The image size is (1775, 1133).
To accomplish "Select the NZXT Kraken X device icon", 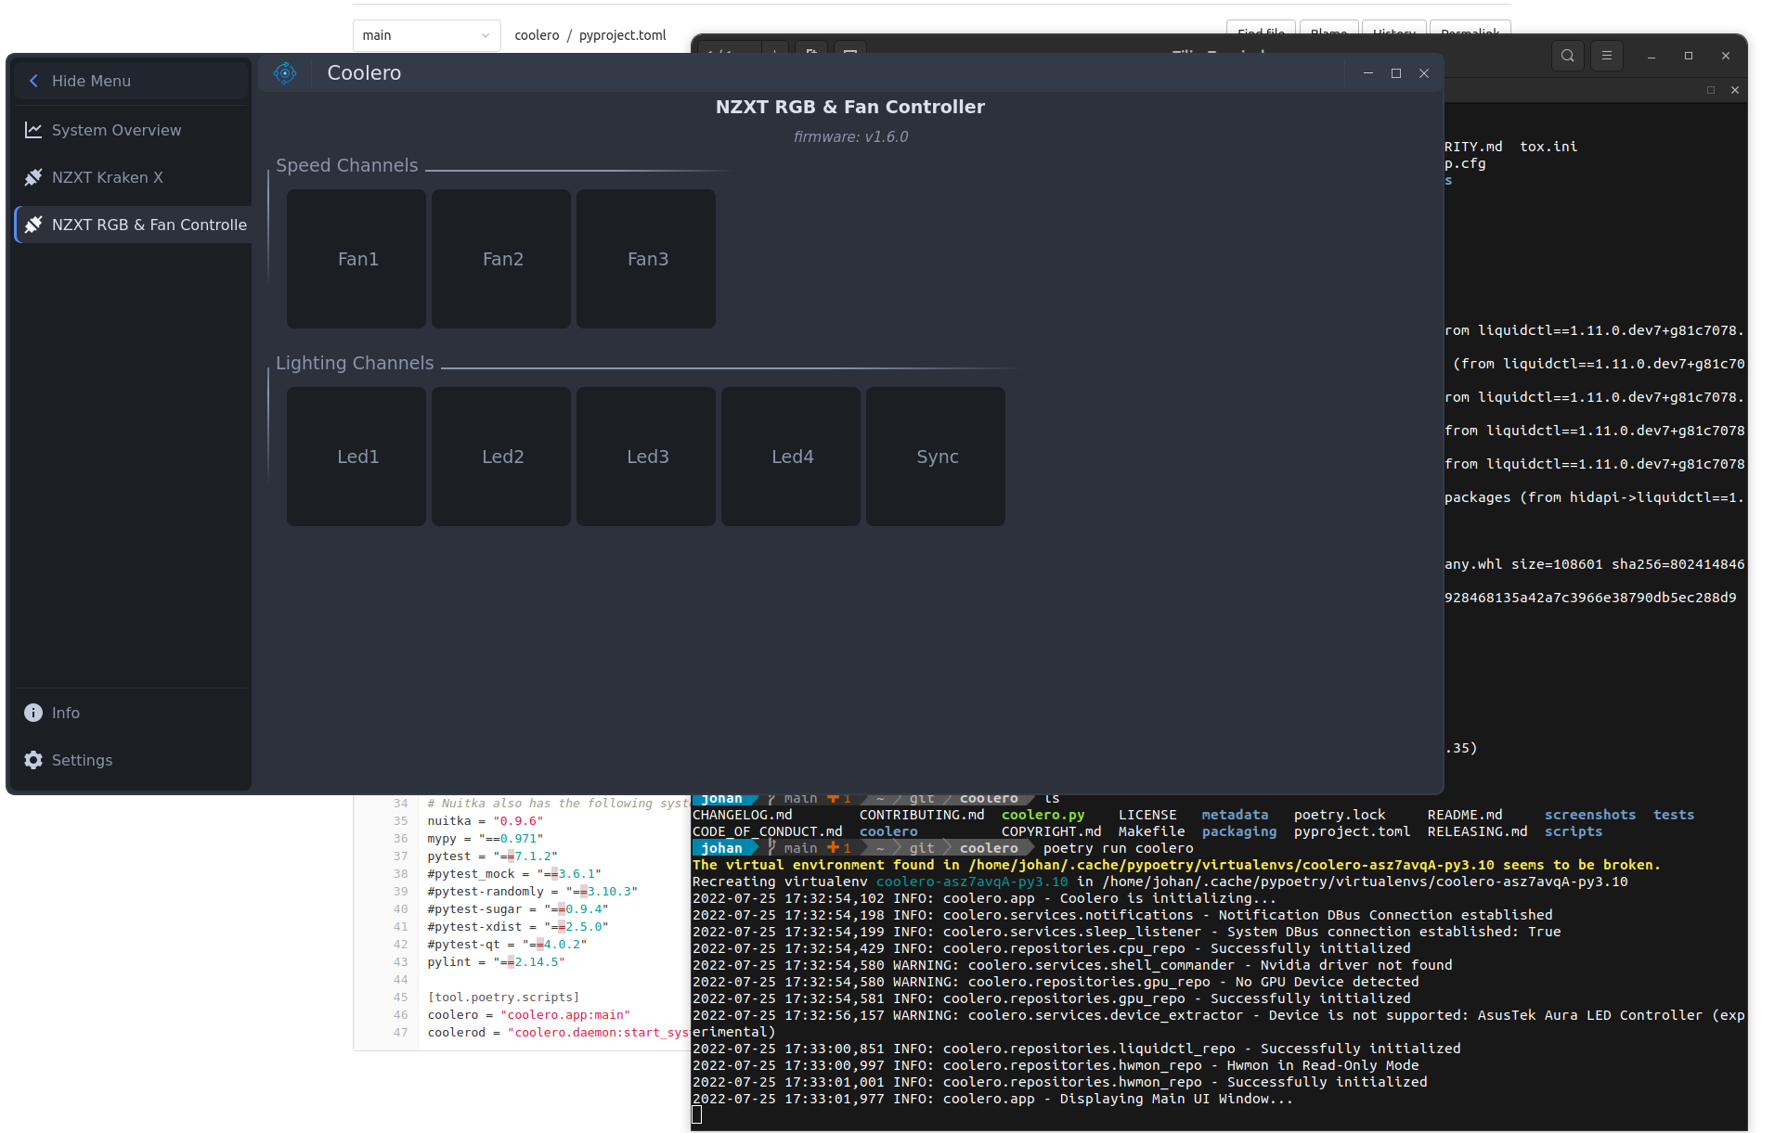I will (x=32, y=177).
